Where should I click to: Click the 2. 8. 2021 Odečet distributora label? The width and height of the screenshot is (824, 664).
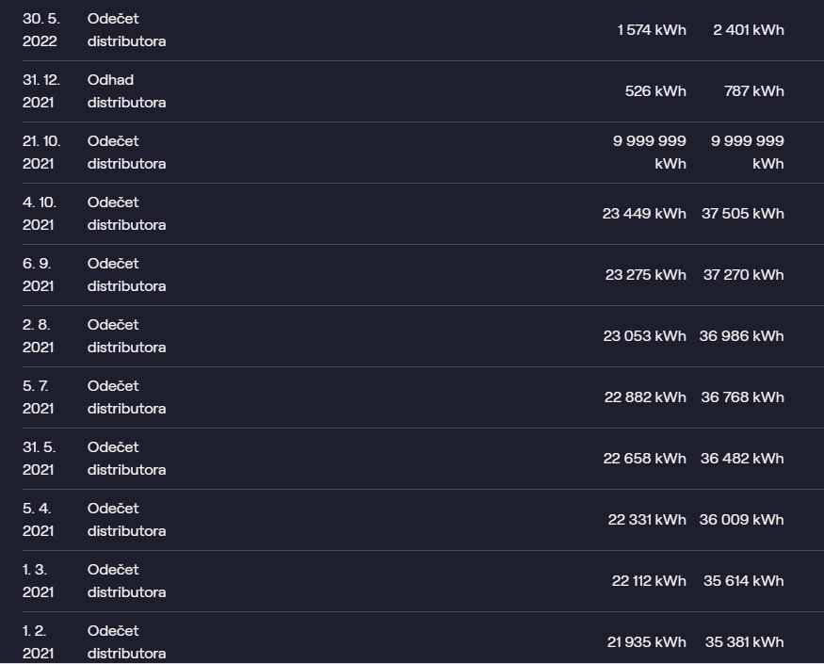[126, 336]
